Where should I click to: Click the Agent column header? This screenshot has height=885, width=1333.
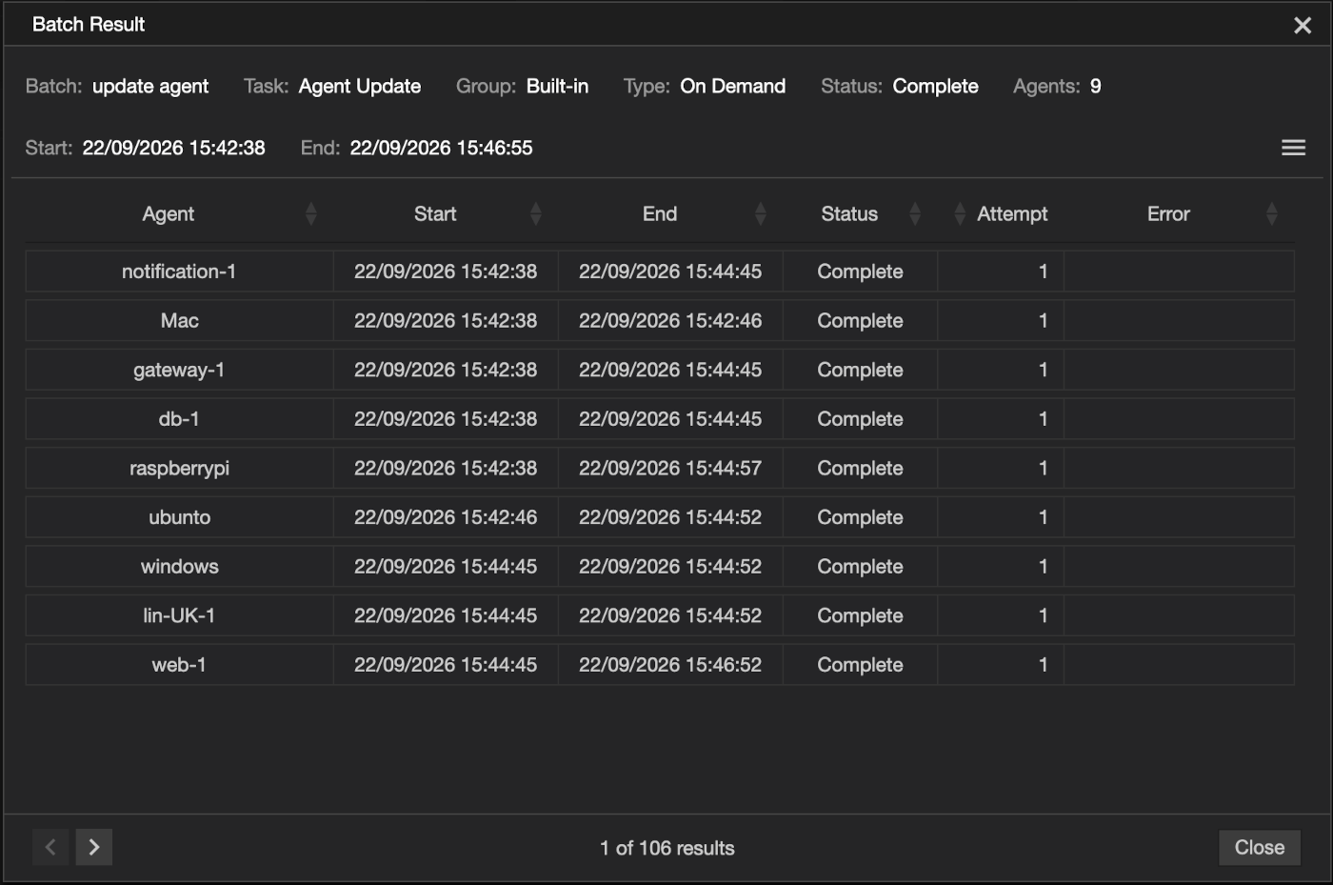pyautogui.click(x=169, y=214)
